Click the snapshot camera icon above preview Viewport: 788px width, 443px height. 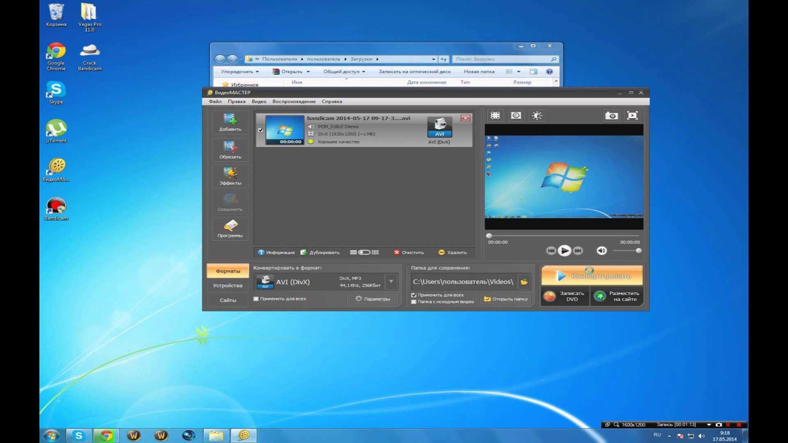pyautogui.click(x=611, y=116)
